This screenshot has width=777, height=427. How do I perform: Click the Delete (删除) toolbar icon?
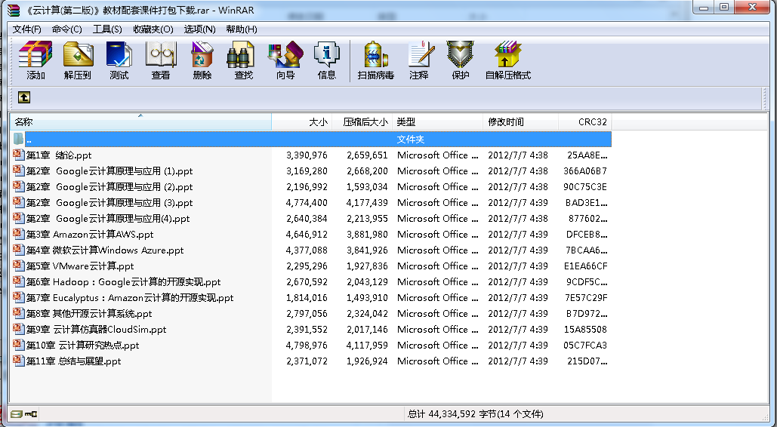pos(202,60)
